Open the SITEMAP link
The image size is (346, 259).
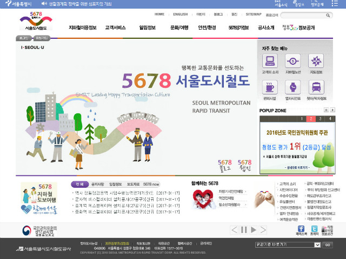[253, 14]
